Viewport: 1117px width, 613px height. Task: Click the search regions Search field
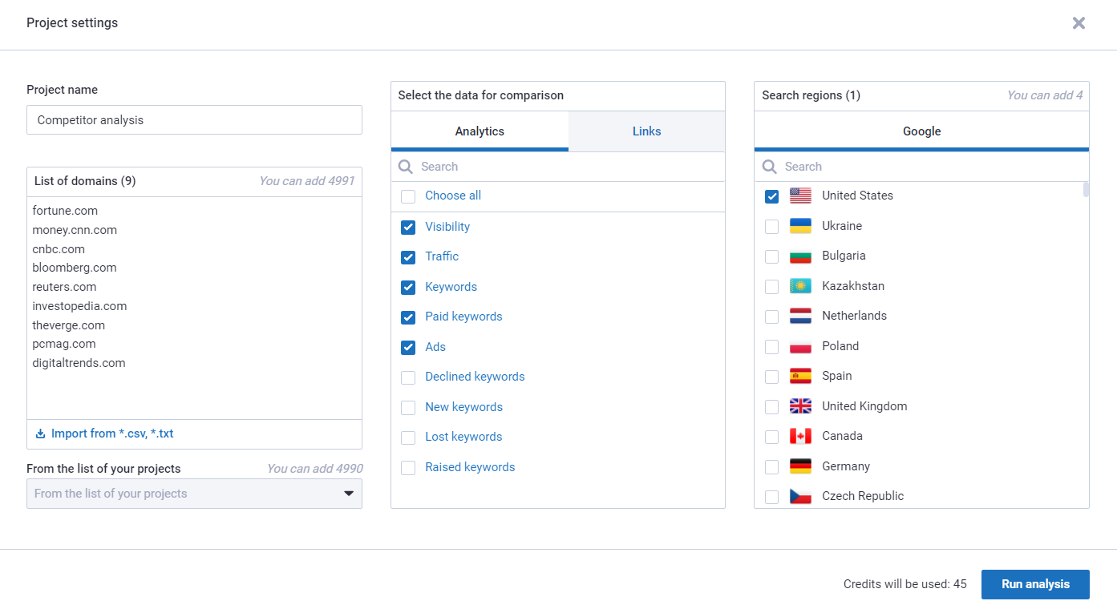point(921,167)
